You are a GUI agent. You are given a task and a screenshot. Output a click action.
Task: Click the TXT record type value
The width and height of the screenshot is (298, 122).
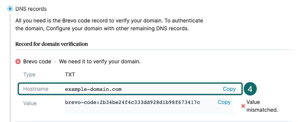70,75
